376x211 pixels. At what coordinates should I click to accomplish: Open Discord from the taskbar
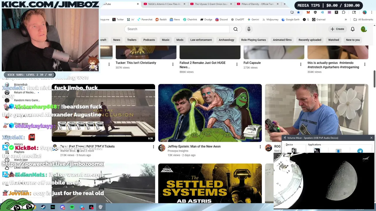[x=62, y=207]
